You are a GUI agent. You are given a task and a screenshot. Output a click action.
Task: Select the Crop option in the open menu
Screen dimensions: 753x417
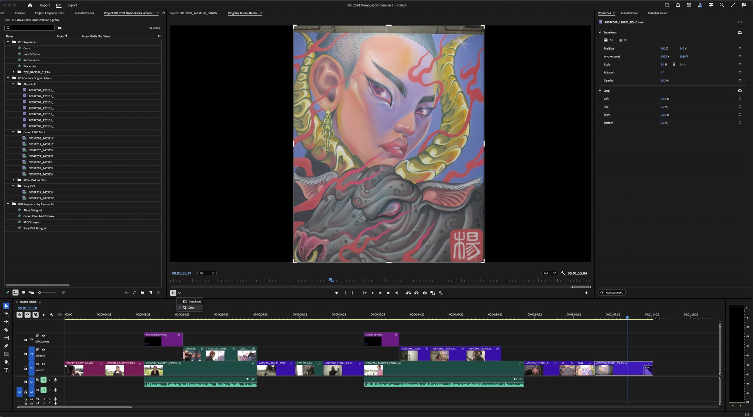pyautogui.click(x=190, y=308)
